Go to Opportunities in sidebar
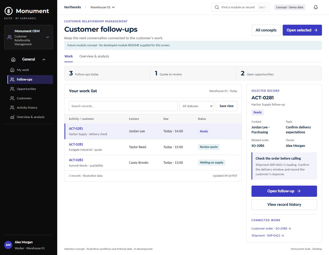329x255 pixels. coord(30,89)
